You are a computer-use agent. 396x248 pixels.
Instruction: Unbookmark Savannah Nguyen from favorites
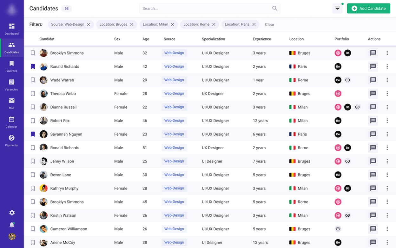(32, 134)
